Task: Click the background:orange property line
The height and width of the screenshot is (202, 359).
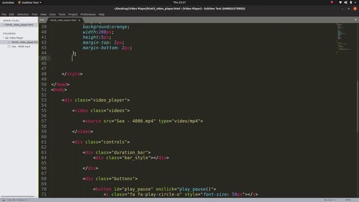Action: [x=106, y=27]
